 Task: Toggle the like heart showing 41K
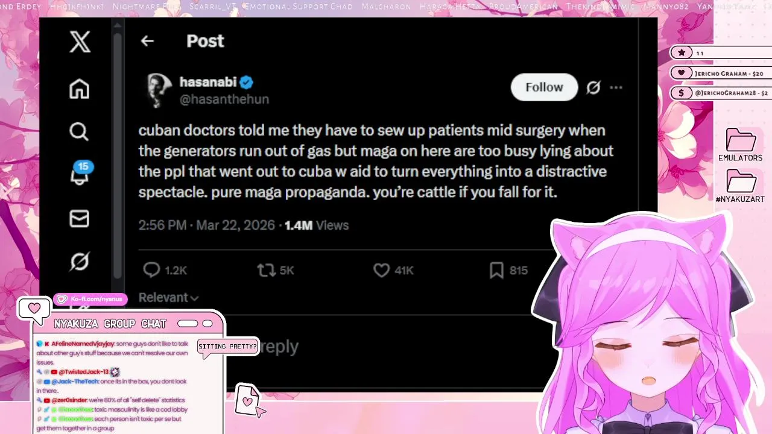(x=381, y=270)
